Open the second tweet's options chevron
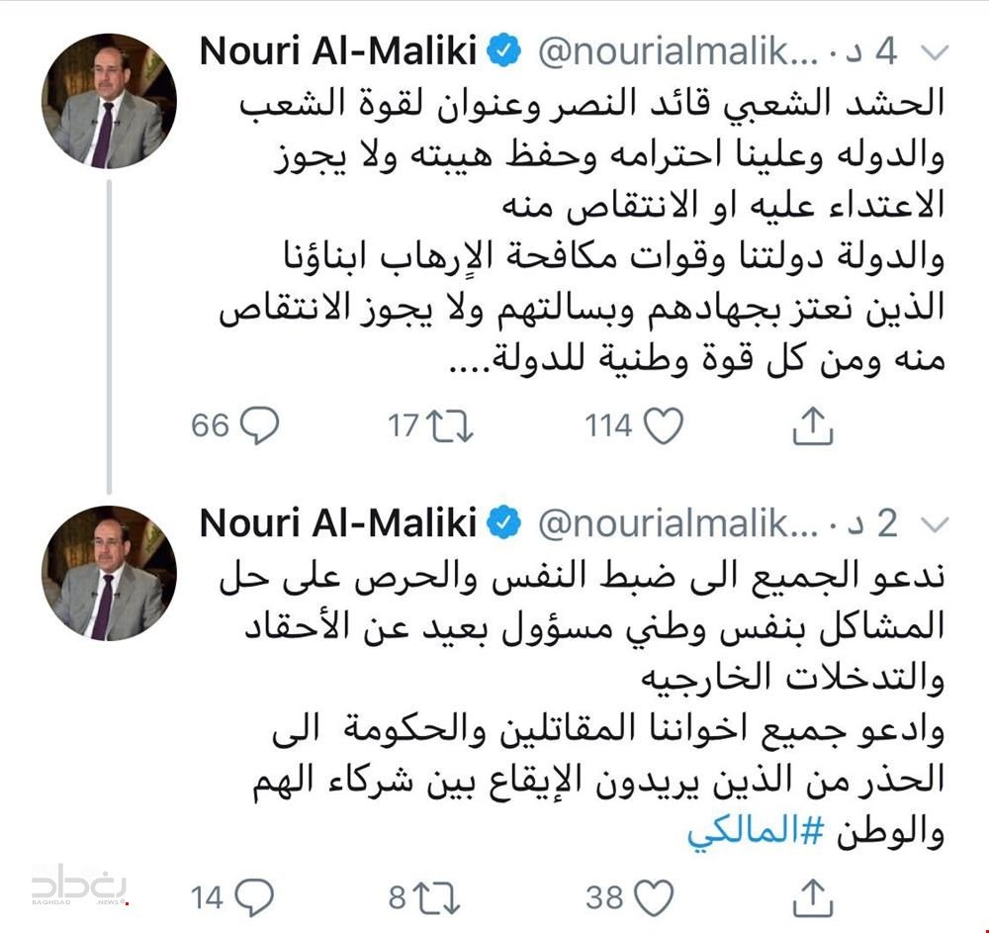The image size is (989, 933). point(933,524)
